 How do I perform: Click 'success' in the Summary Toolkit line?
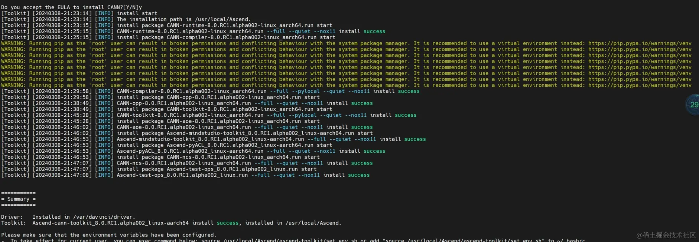(228, 223)
